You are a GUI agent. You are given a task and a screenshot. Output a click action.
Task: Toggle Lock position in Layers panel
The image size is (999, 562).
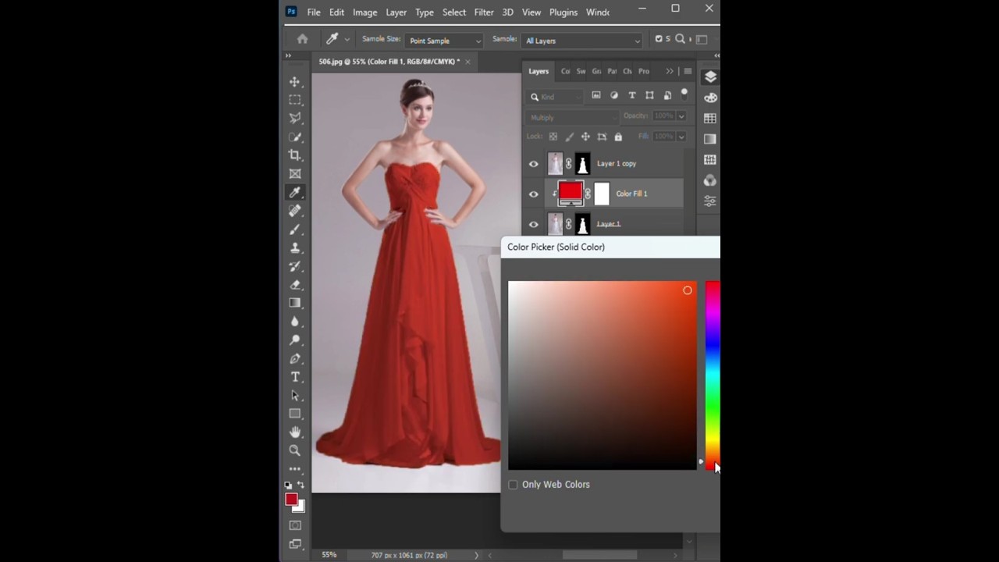pos(585,137)
